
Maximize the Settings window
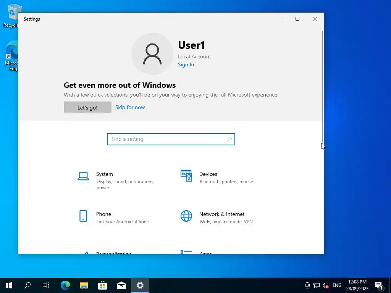(297, 19)
